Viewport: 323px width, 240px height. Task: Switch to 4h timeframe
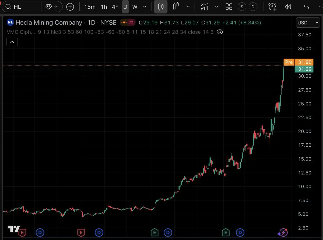[x=115, y=7]
